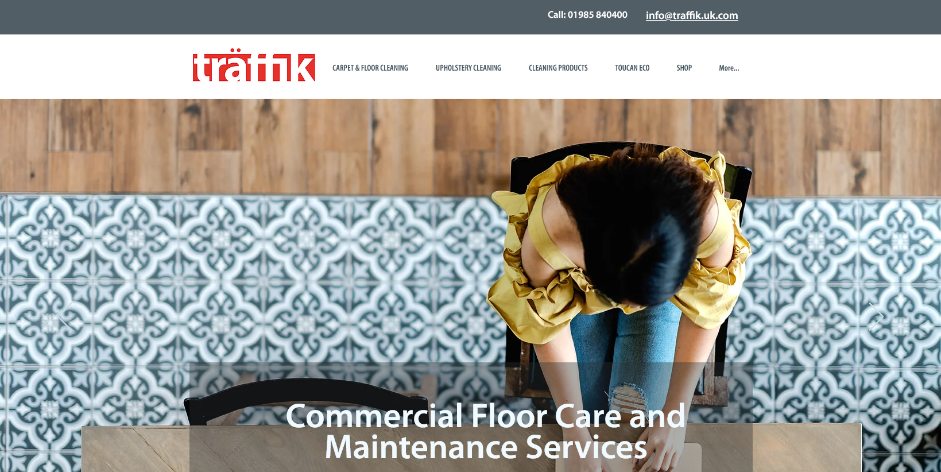Expand the More... navigation dropdown

click(x=729, y=68)
